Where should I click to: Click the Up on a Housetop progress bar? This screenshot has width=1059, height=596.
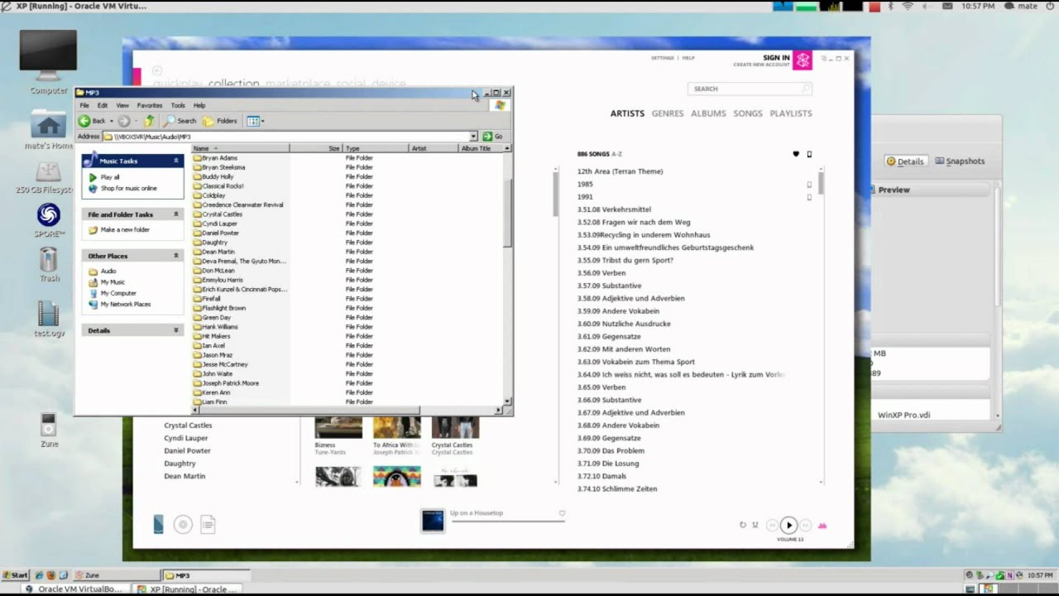coord(507,521)
